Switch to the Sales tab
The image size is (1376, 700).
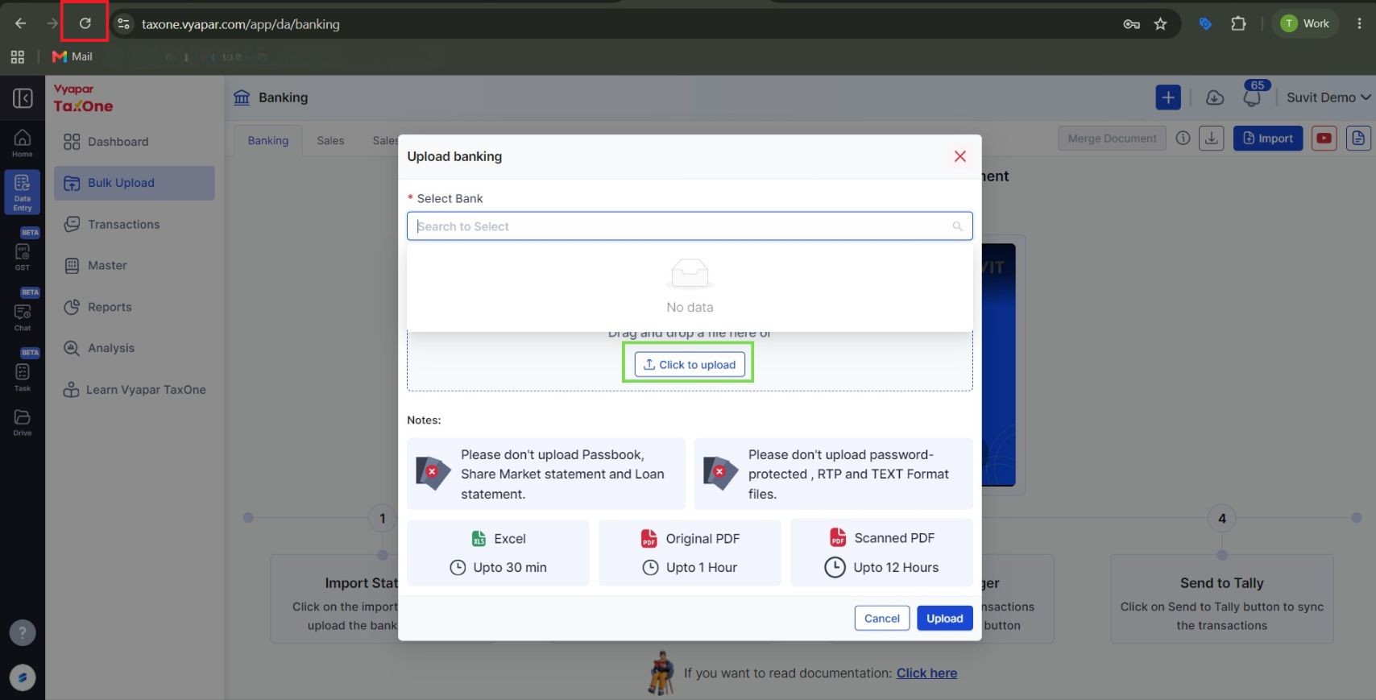click(330, 140)
